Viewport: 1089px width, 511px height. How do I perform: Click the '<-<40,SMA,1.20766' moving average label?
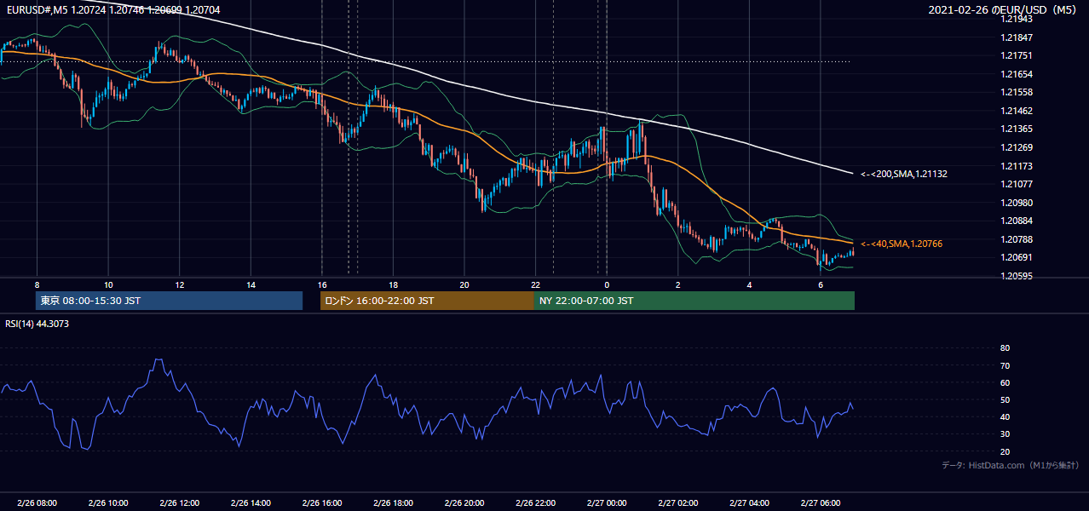(x=902, y=244)
